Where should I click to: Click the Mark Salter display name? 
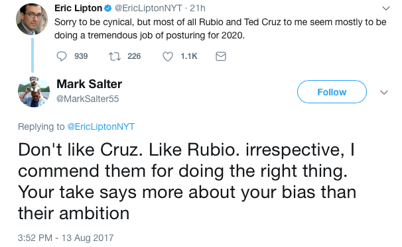[x=89, y=84]
